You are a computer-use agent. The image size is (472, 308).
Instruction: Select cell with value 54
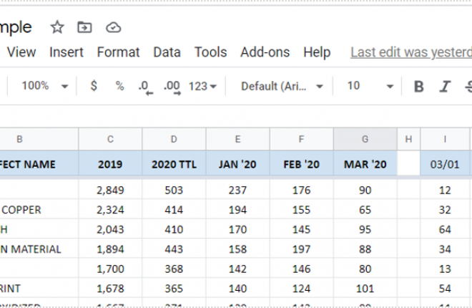coord(445,289)
